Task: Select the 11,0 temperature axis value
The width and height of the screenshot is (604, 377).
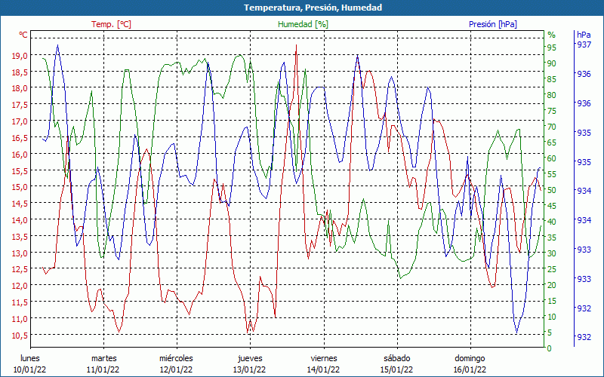Action: [20, 318]
